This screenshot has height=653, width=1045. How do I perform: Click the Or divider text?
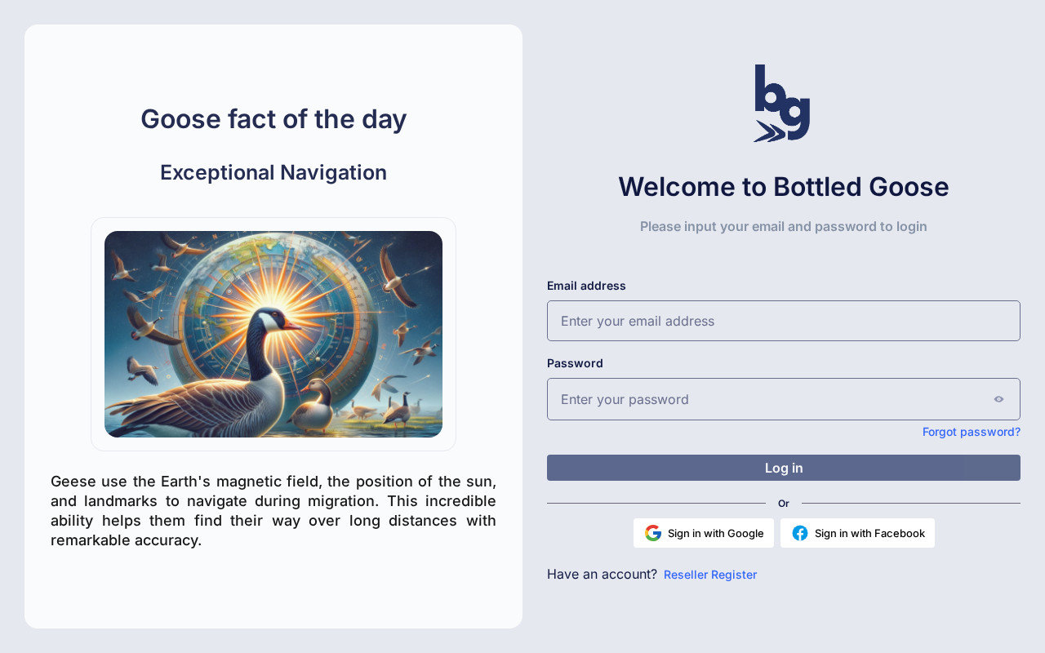click(784, 504)
